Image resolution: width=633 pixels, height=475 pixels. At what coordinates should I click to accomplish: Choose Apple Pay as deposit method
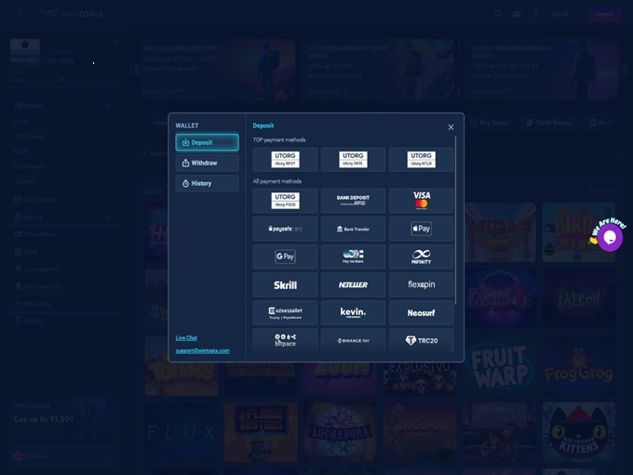tap(422, 229)
